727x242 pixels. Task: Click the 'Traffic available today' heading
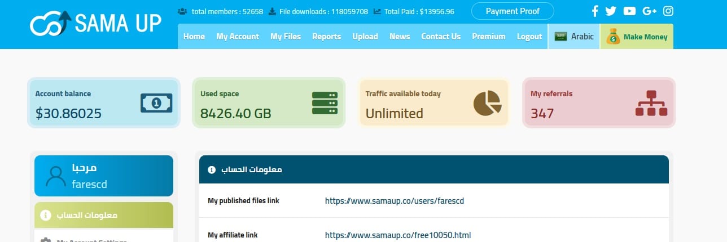(x=403, y=94)
